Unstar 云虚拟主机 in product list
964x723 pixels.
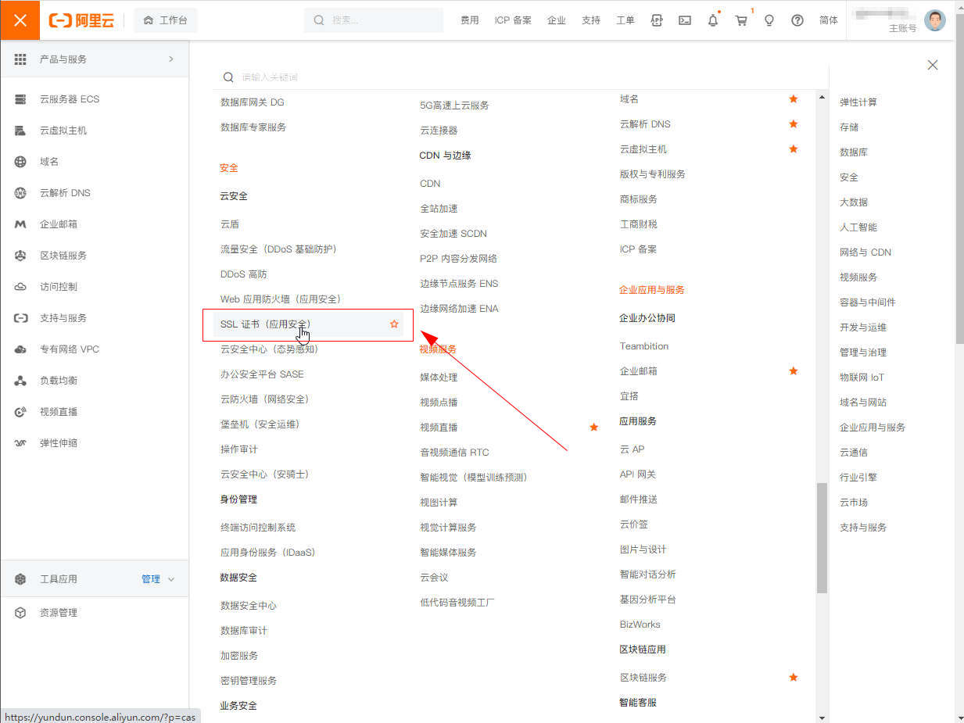click(x=794, y=149)
